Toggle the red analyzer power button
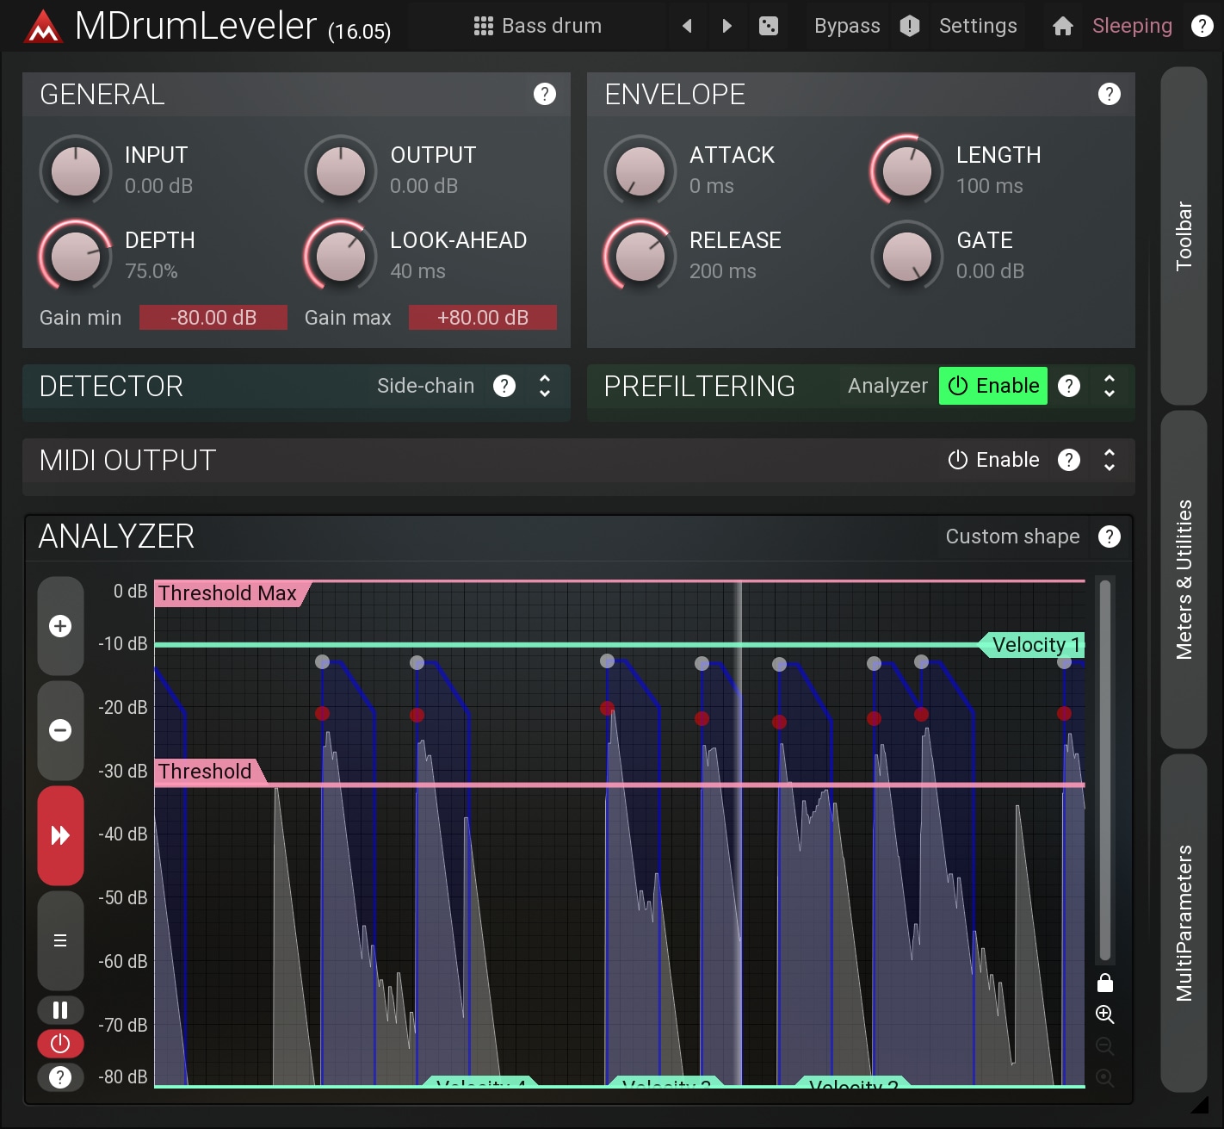 pyautogui.click(x=60, y=1044)
